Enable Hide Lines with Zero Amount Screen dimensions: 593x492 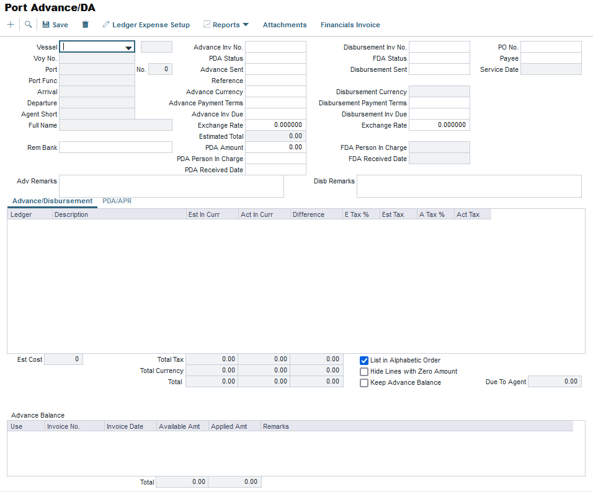[364, 371]
